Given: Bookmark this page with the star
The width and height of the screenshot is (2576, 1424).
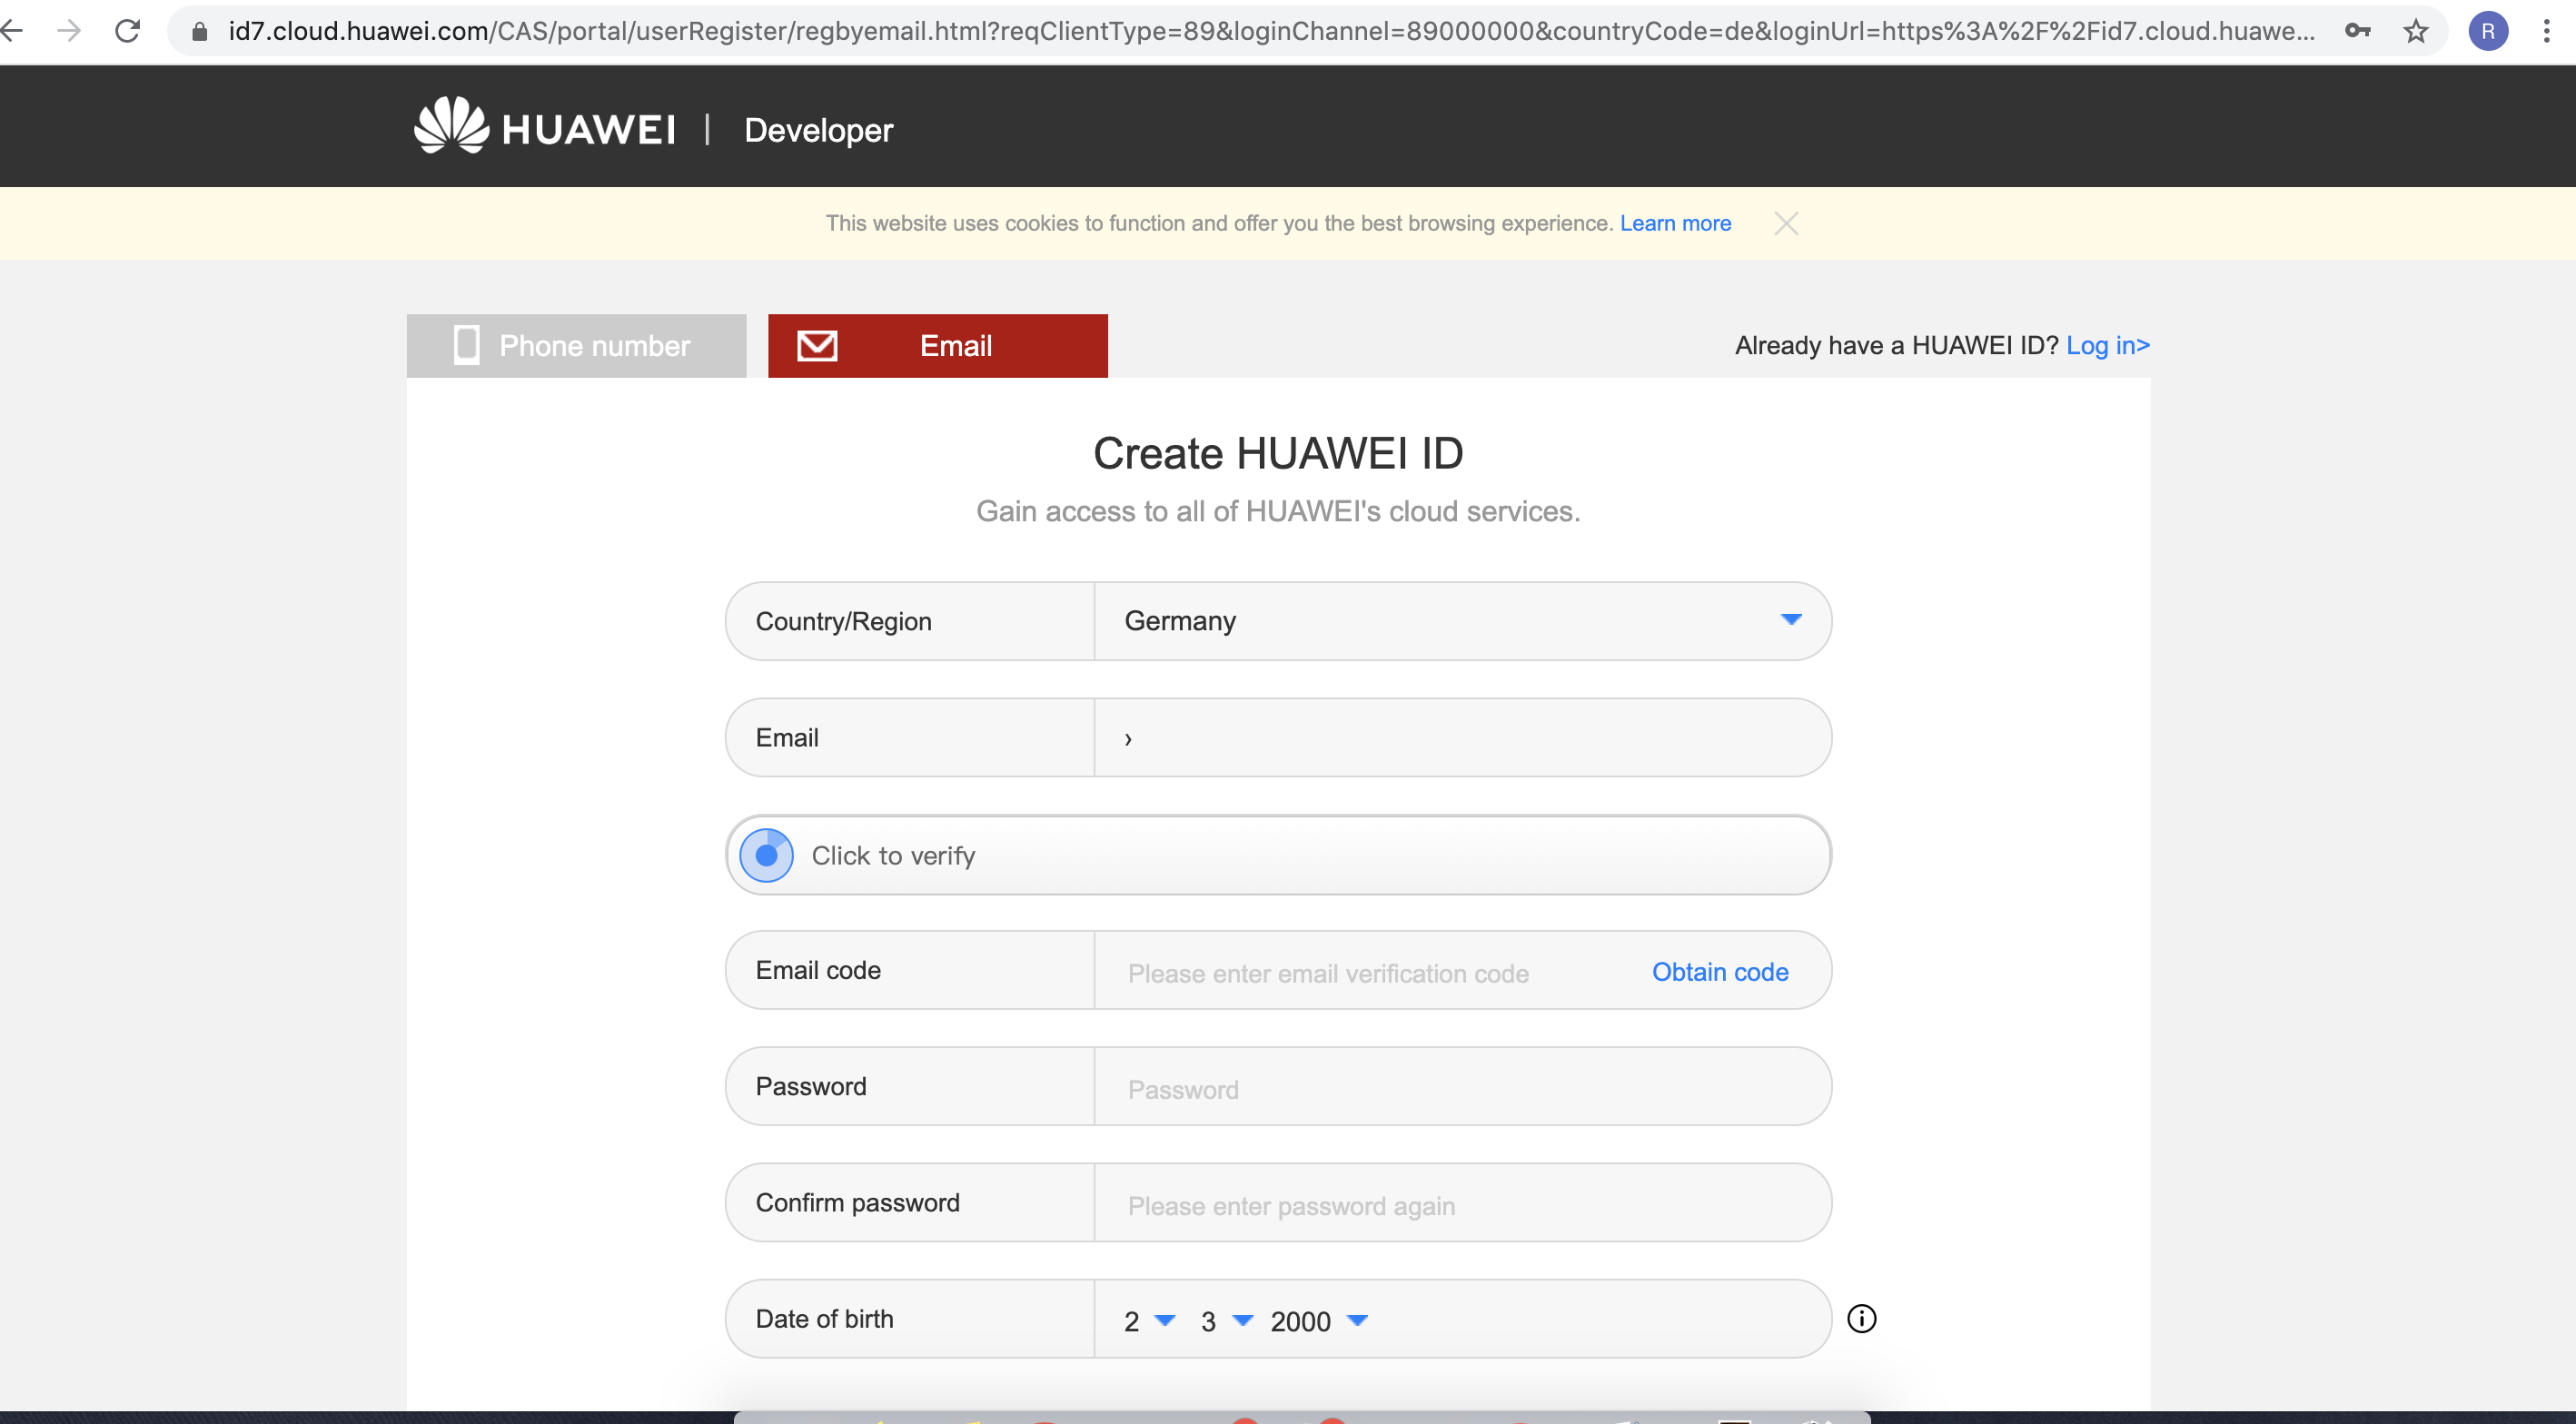Looking at the screenshot, I should 2415,31.
